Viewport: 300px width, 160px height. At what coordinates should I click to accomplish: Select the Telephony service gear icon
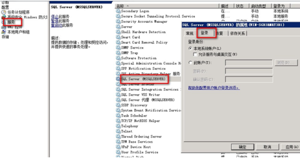pos(118,126)
